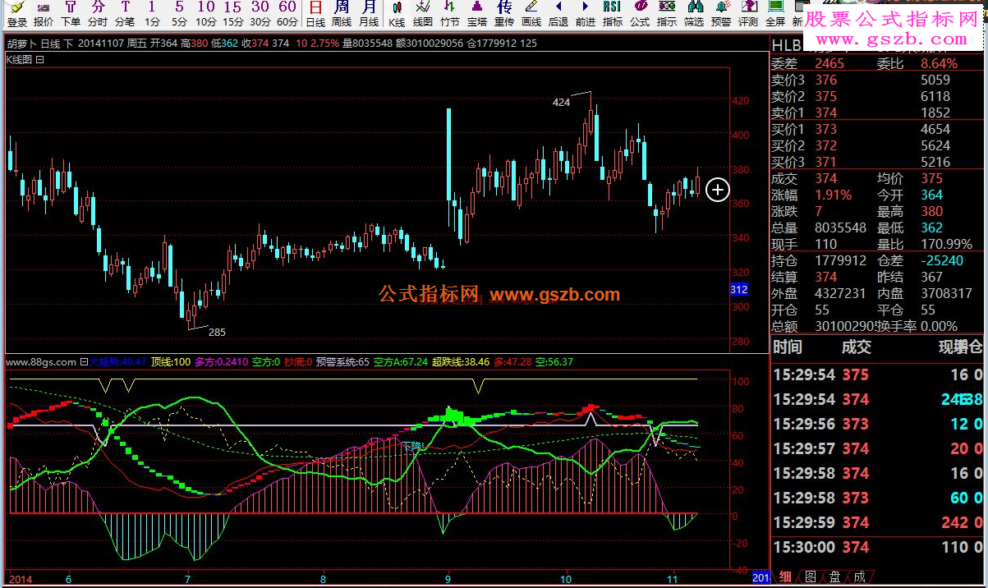Image resolution: width=988 pixels, height=588 pixels.
Task: Open the 预警 alarm bell icon
Action: tap(721, 14)
